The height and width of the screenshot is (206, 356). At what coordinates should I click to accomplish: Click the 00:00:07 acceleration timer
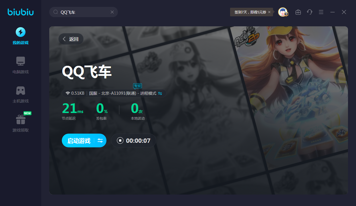pyautogui.click(x=138, y=141)
